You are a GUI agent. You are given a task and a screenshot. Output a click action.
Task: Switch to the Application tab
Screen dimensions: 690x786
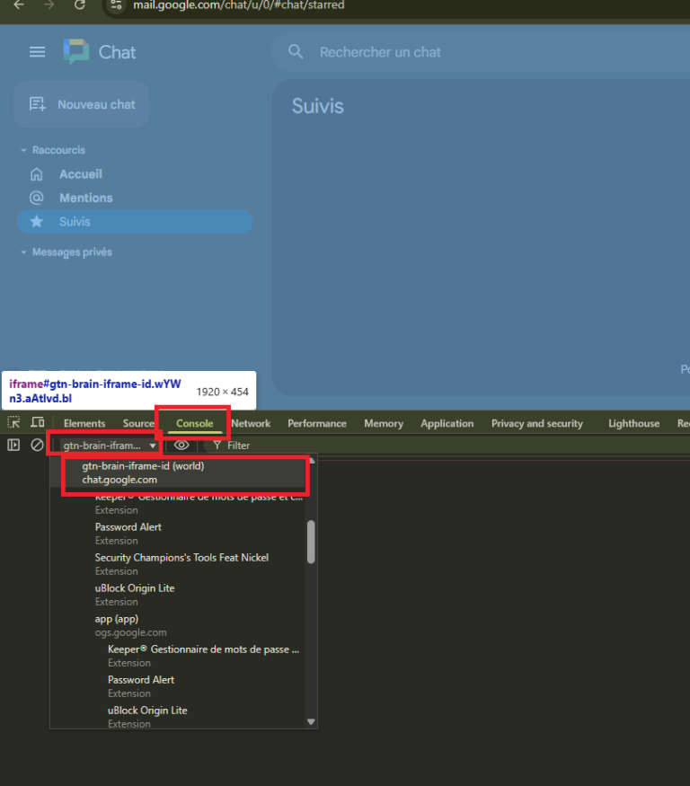coord(447,424)
